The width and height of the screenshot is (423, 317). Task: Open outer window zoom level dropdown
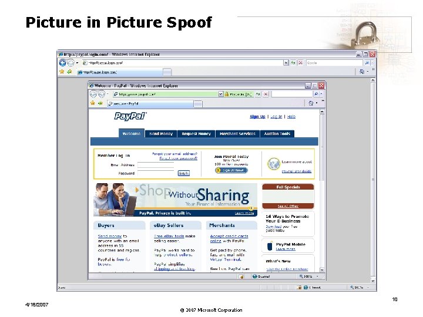point(368,287)
